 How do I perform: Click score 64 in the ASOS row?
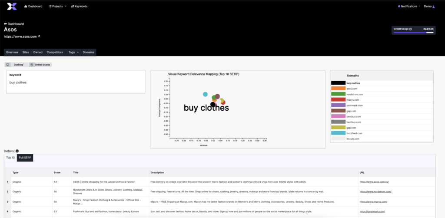coord(55,182)
